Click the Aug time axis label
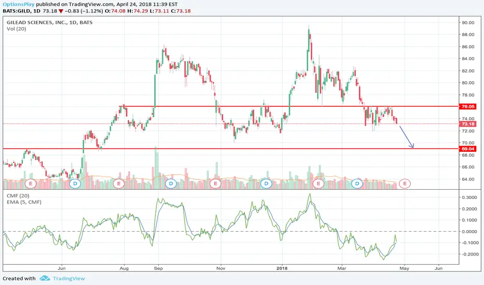The height and width of the screenshot is (285, 484). (124, 268)
